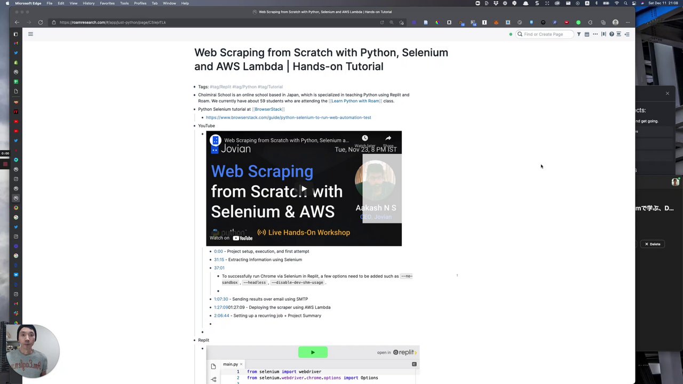Open the #tag/Python tag link

click(244, 86)
